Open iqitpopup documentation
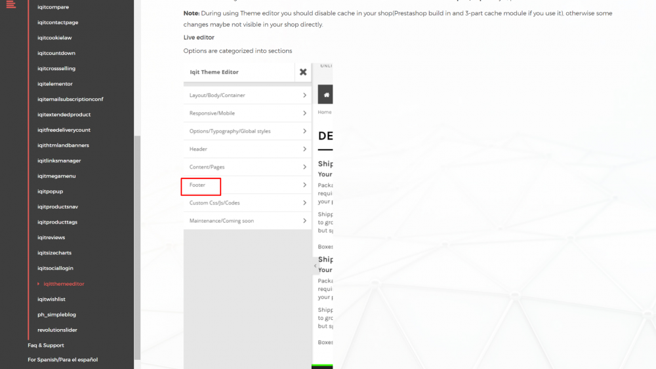The image size is (656, 369). (51, 191)
